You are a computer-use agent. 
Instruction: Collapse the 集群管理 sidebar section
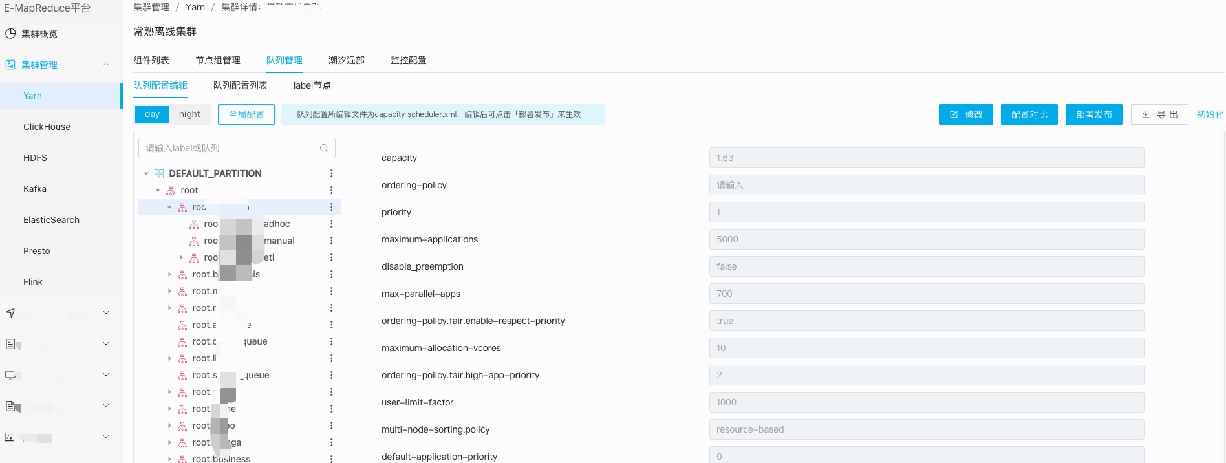pyautogui.click(x=106, y=64)
